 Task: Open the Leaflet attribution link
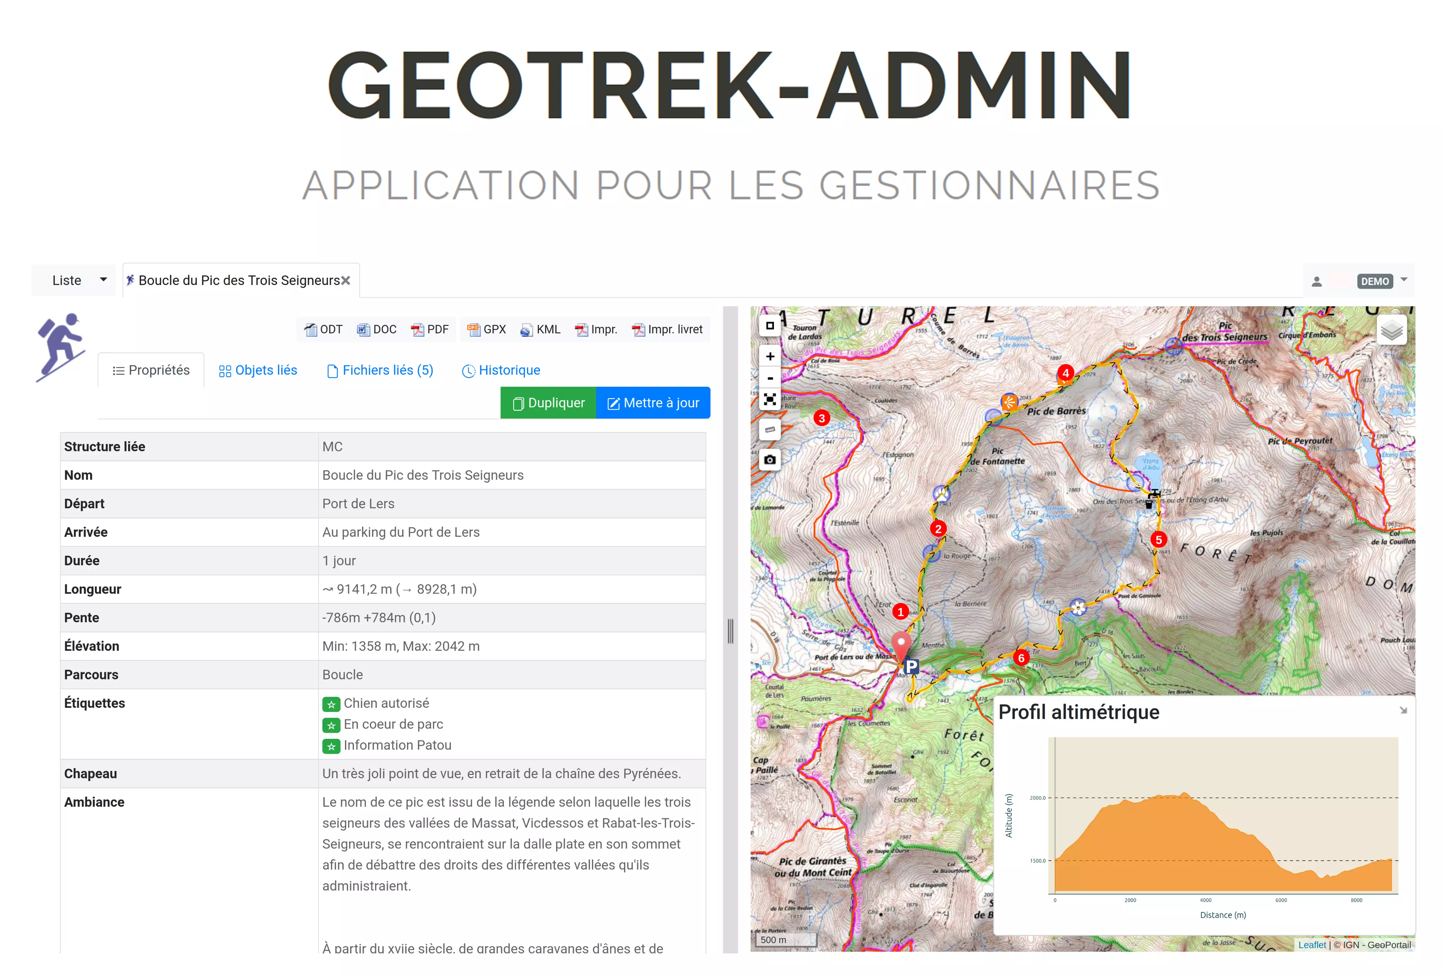(x=1312, y=945)
